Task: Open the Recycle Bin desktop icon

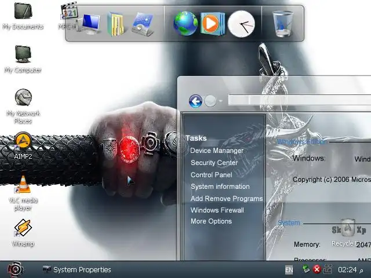Action: (348, 232)
